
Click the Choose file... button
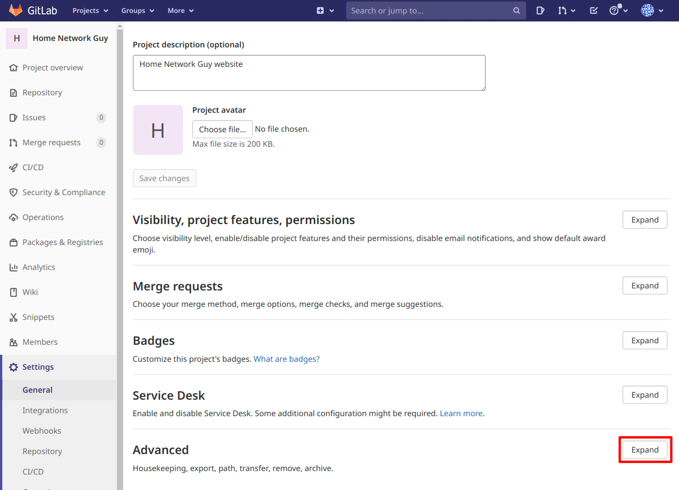pyautogui.click(x=222, y=129)
